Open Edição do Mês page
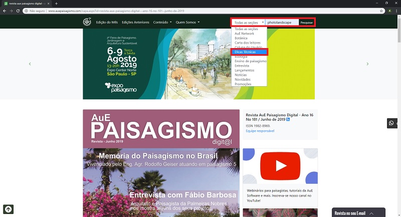401x217 pixels. tap(107, 22)
